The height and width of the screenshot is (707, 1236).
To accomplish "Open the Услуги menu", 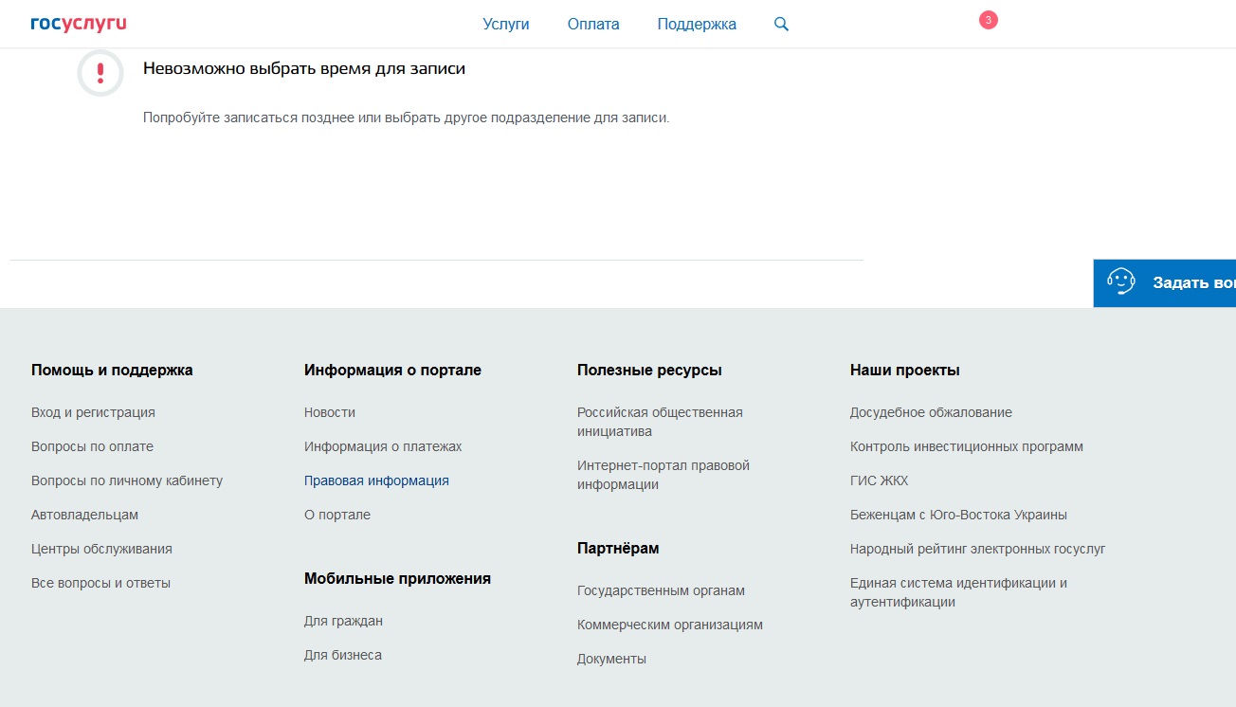I will click(506, 25).
